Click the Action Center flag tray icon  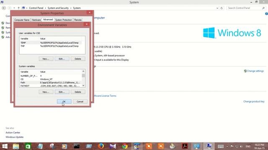pyautogui.click(x=232, y=146)
